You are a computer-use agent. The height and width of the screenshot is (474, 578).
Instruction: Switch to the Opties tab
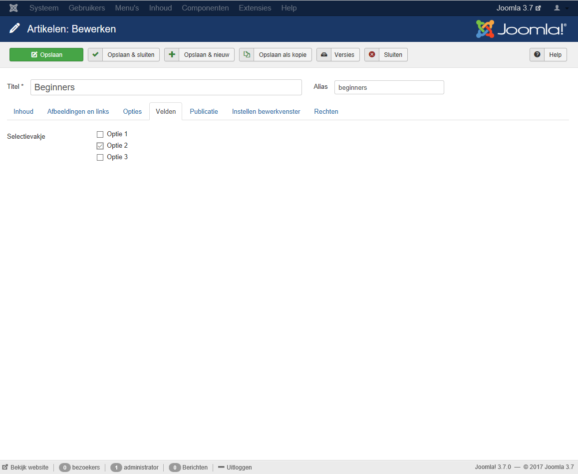(x=132, y=111)
